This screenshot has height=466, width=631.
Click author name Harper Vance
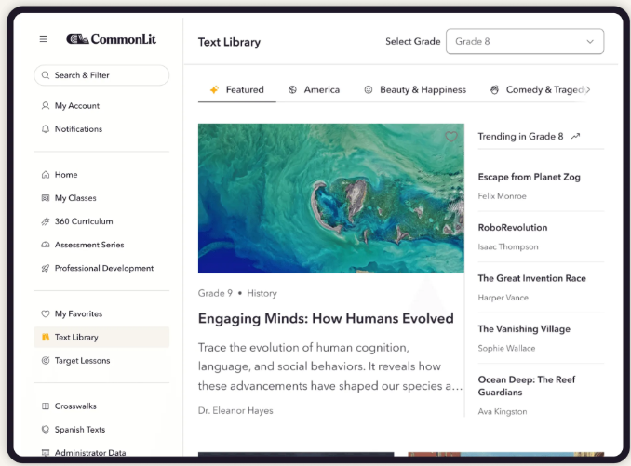point(503,298)
